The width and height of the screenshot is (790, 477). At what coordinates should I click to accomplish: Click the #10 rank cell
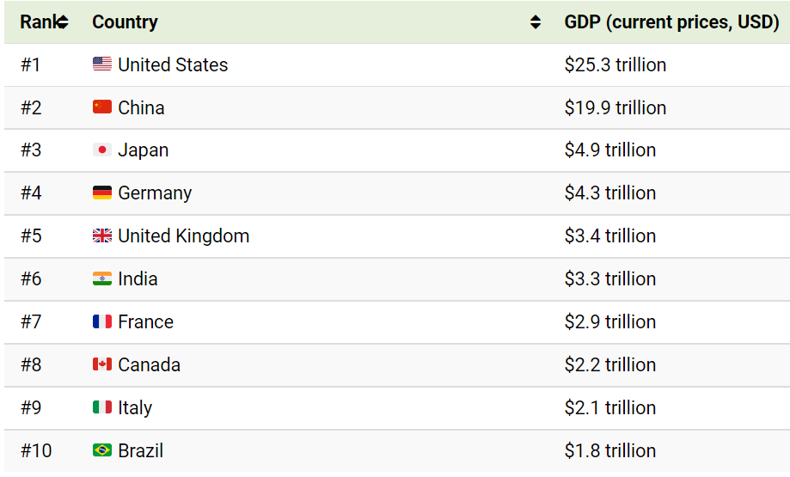tap(36, 450)
